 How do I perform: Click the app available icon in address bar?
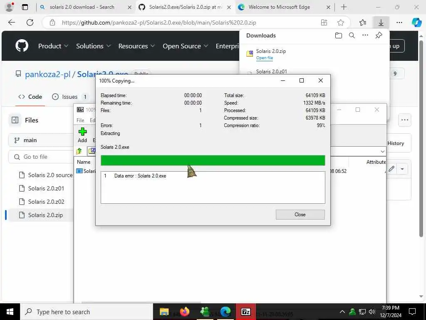[324, 22]
